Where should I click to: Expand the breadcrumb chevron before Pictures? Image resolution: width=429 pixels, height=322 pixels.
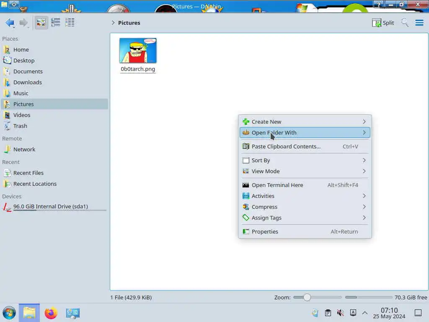[x=113, y=23]
